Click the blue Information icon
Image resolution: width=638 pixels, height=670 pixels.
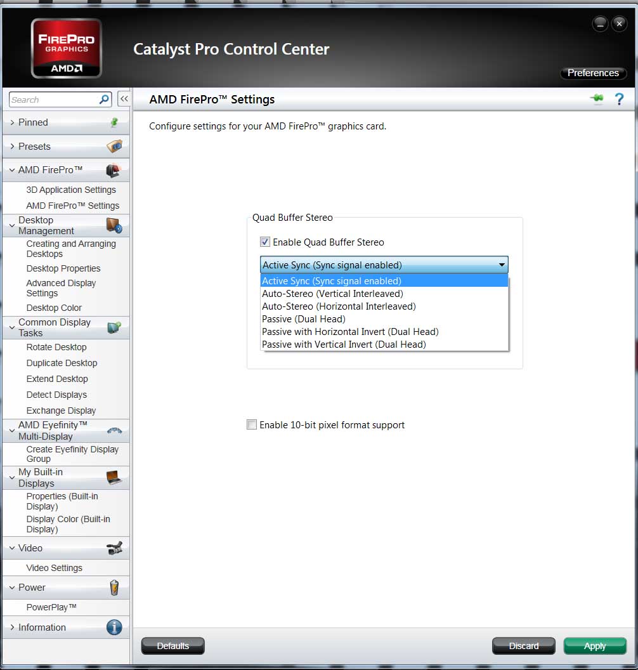114,627
